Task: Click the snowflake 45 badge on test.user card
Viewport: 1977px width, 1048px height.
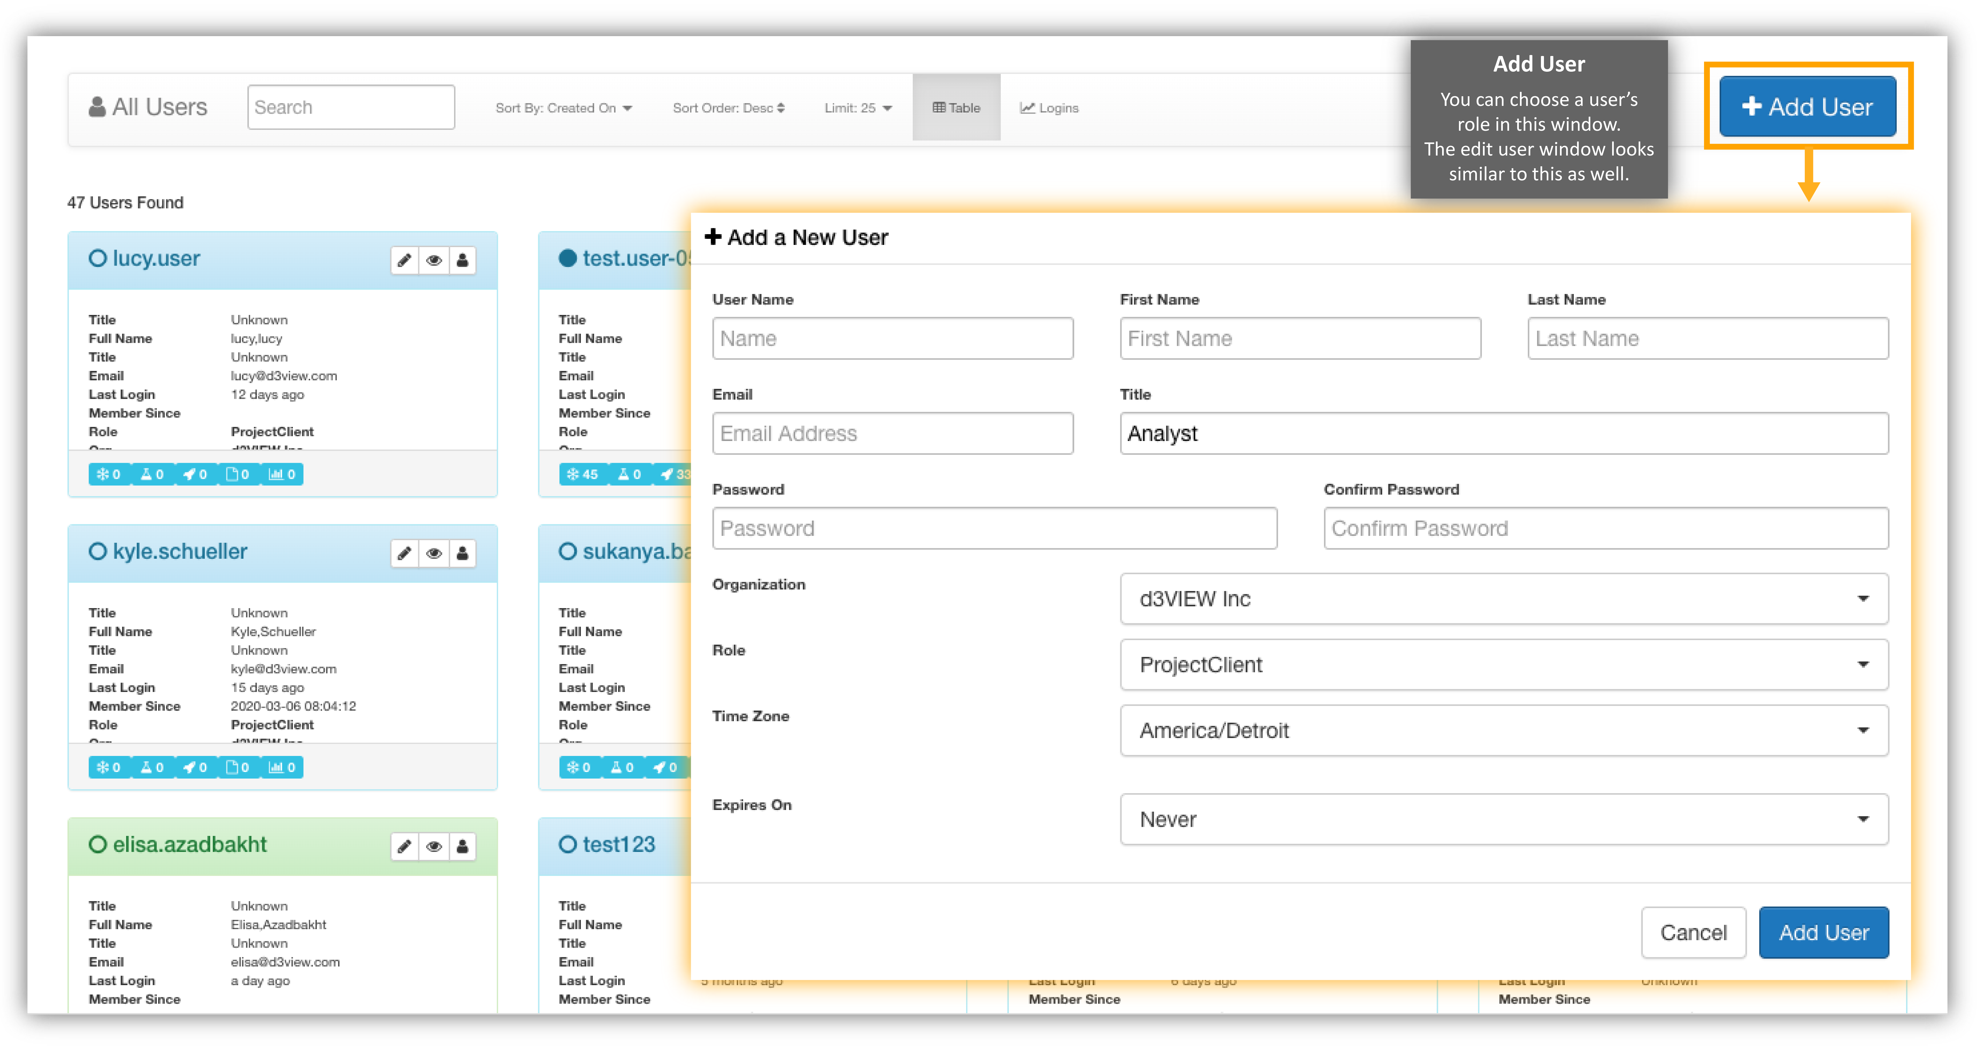Action: click(x=583, y=475)
